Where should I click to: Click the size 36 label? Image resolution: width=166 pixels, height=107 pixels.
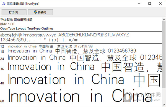(2, 69)
